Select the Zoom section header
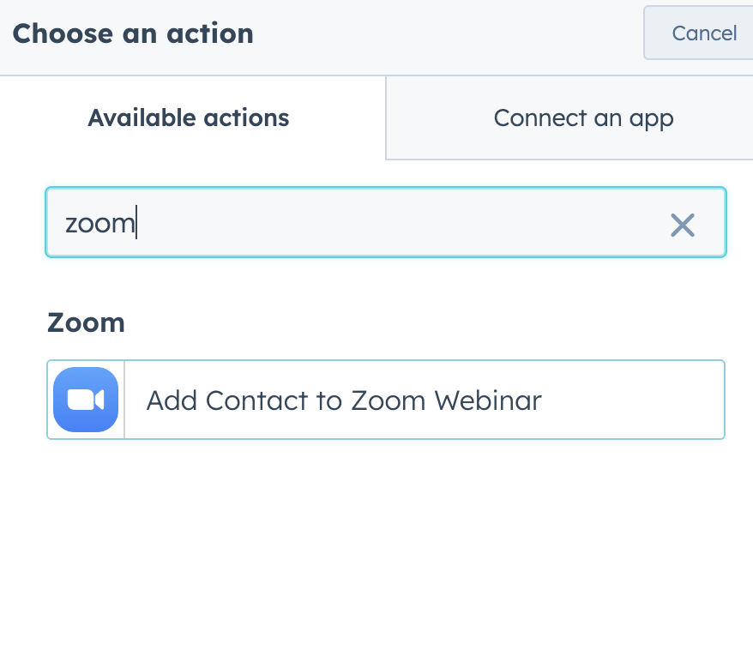 tap(86, 322)
